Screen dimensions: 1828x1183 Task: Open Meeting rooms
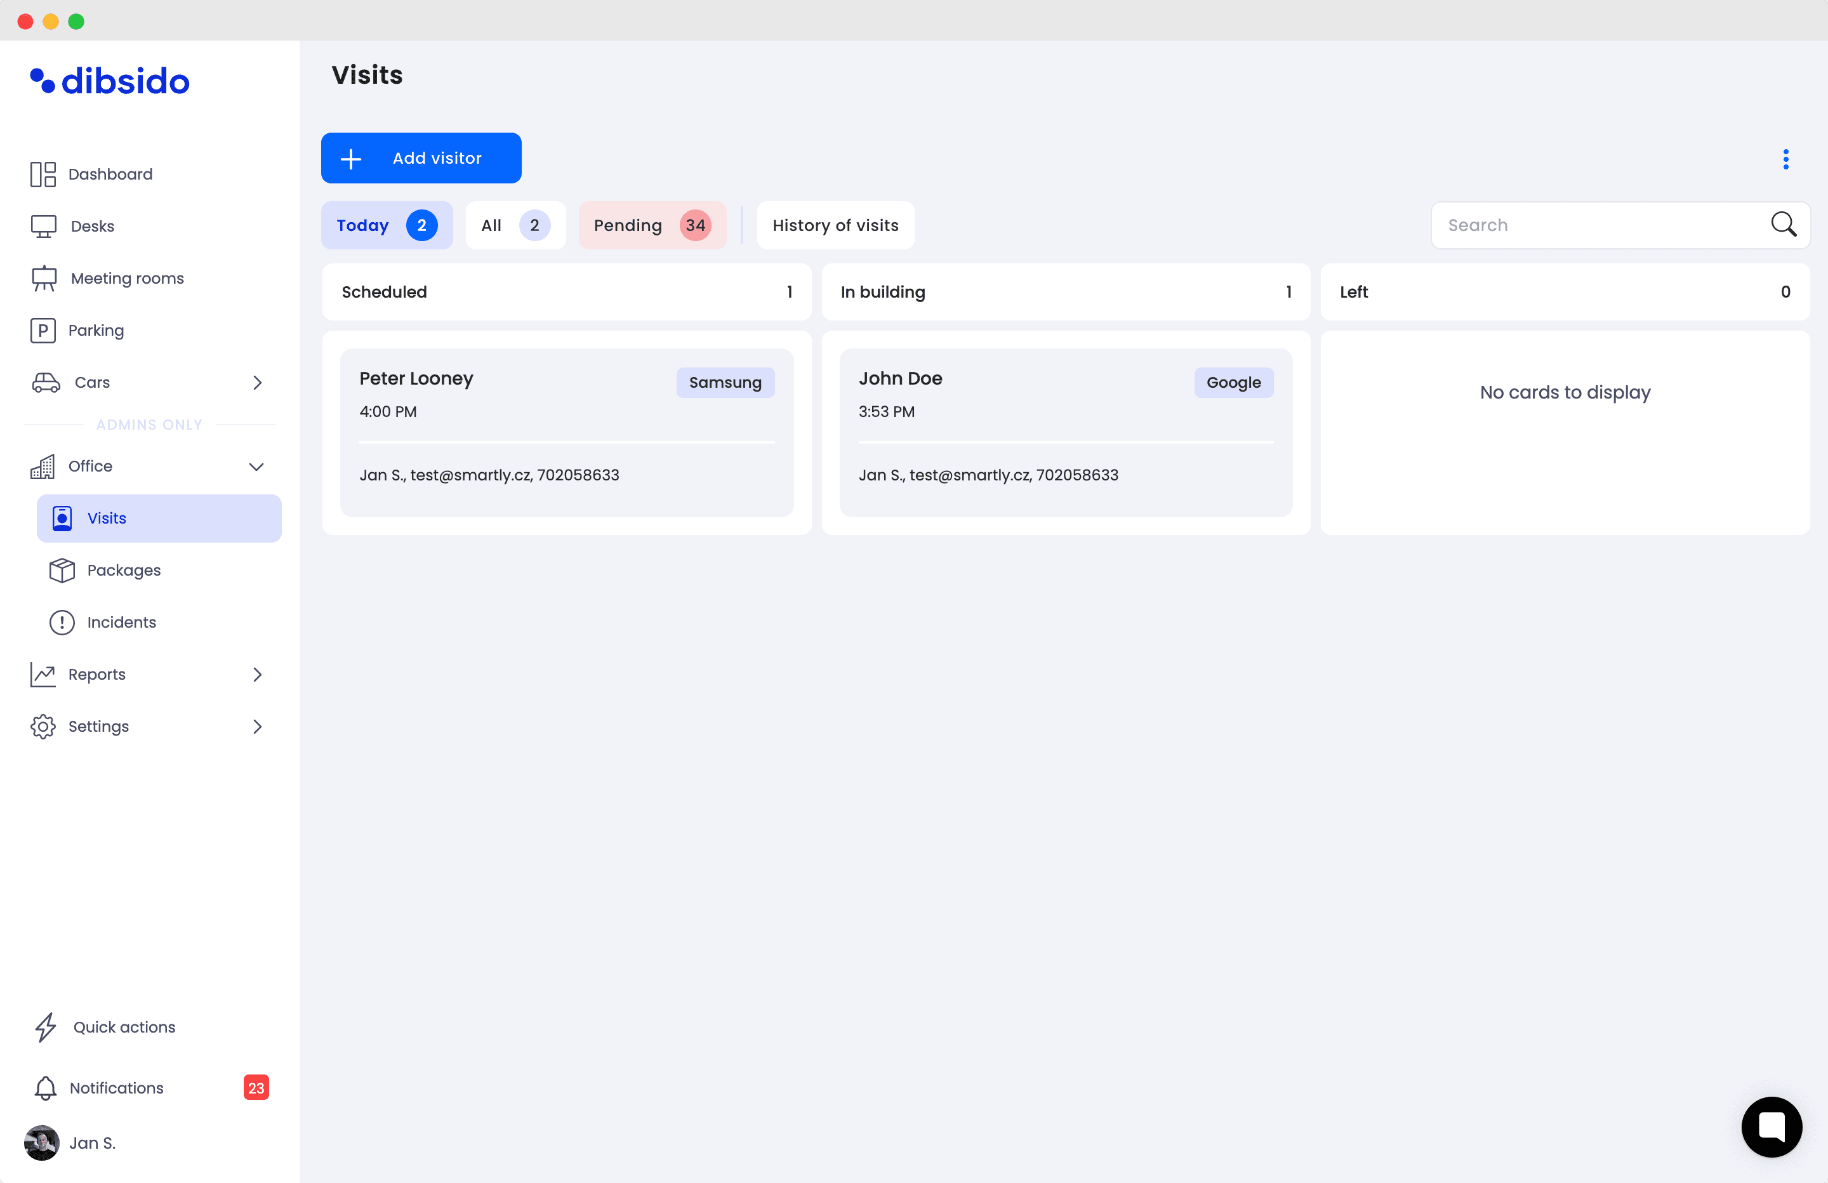(127, 278)
